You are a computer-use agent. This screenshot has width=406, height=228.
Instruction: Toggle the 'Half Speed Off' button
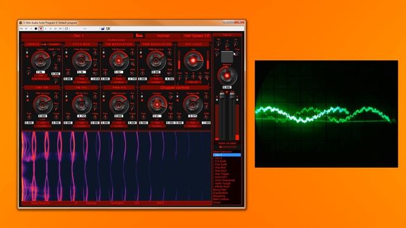click(196, 35)
